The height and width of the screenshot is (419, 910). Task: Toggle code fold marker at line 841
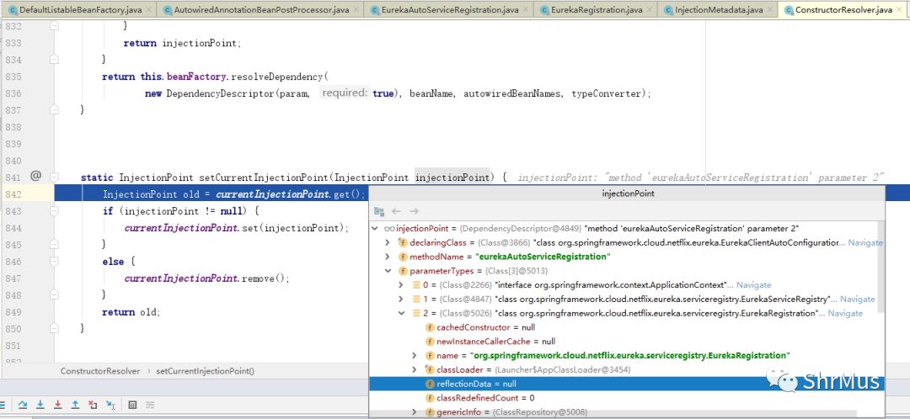(54, 177)
